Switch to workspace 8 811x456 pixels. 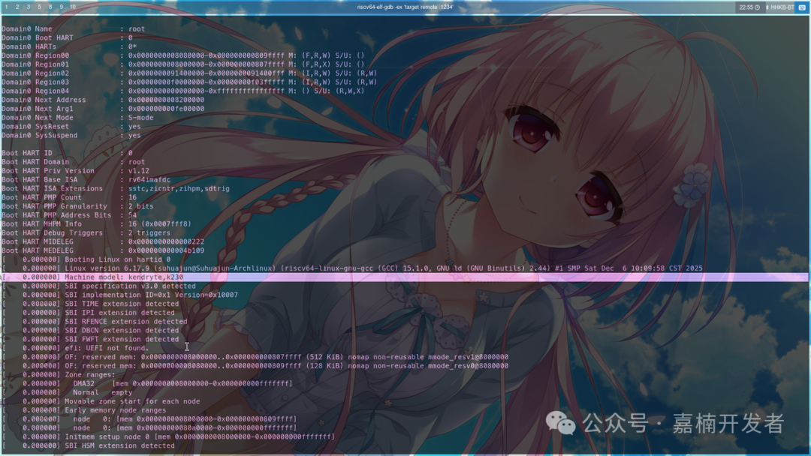point(50,7)
